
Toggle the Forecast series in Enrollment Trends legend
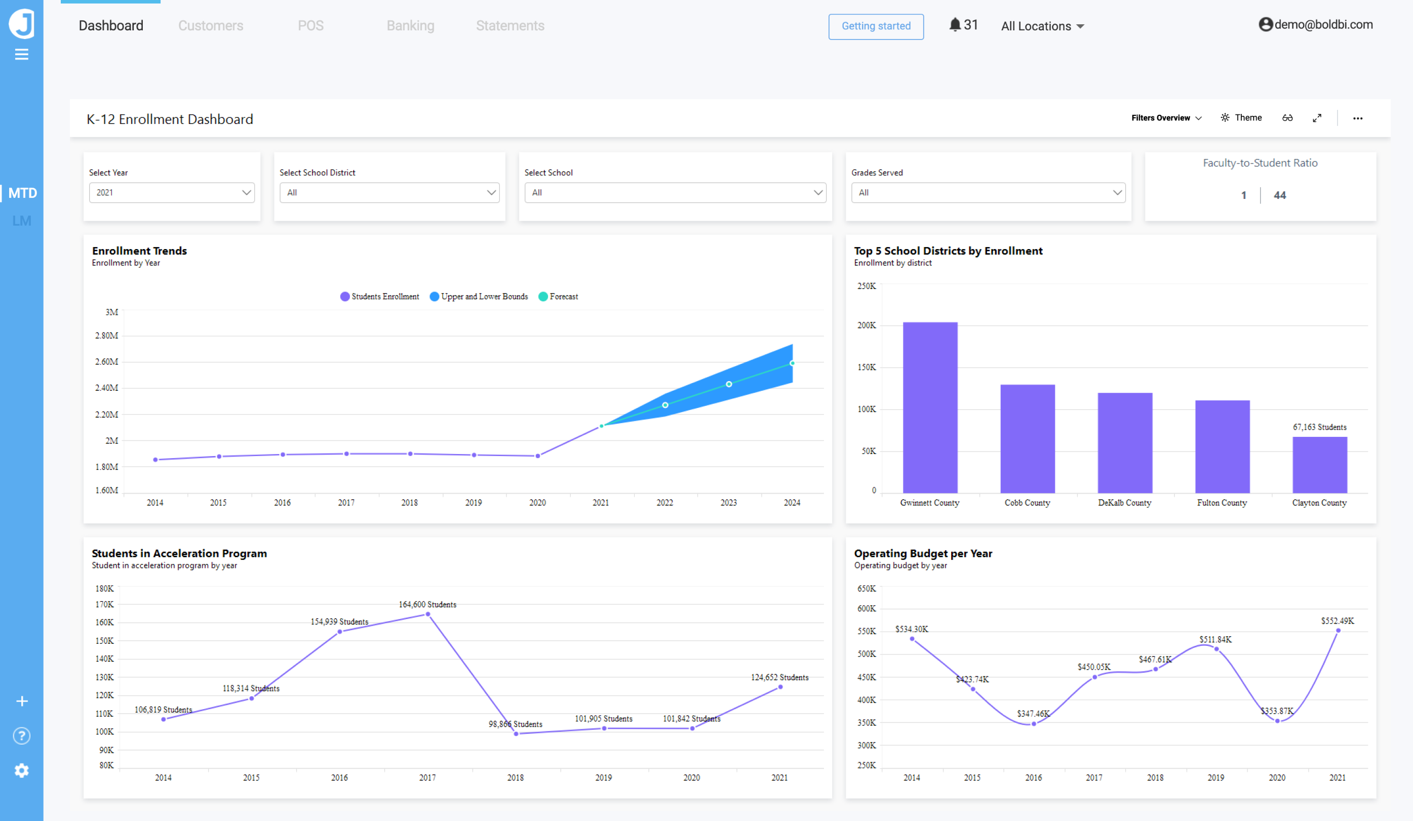[559, 297]
